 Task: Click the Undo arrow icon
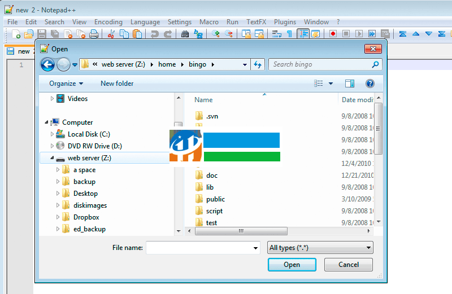pyautogui.click(x=154, y=34)
